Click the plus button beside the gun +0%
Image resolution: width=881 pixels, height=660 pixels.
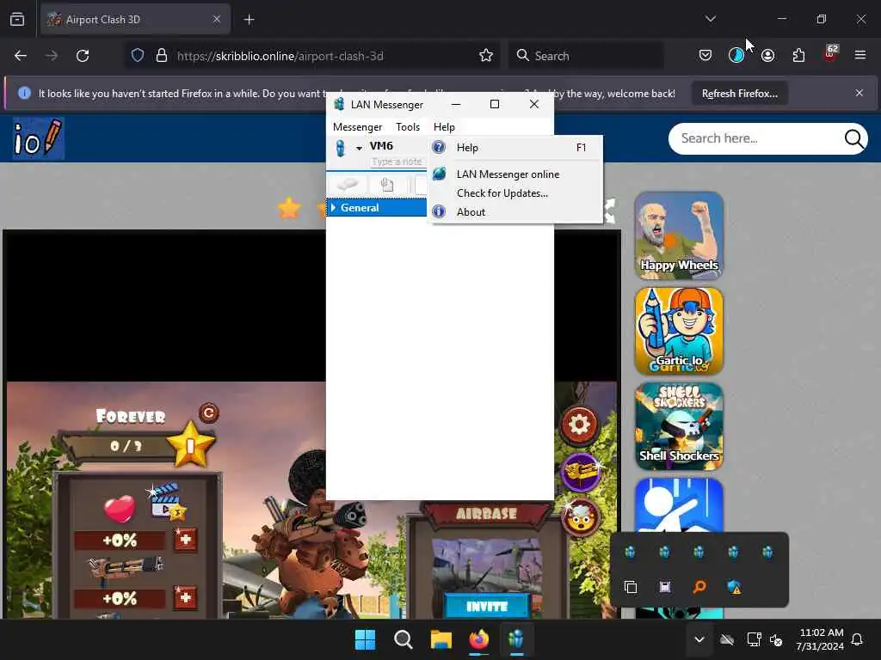tap(185, 597)
